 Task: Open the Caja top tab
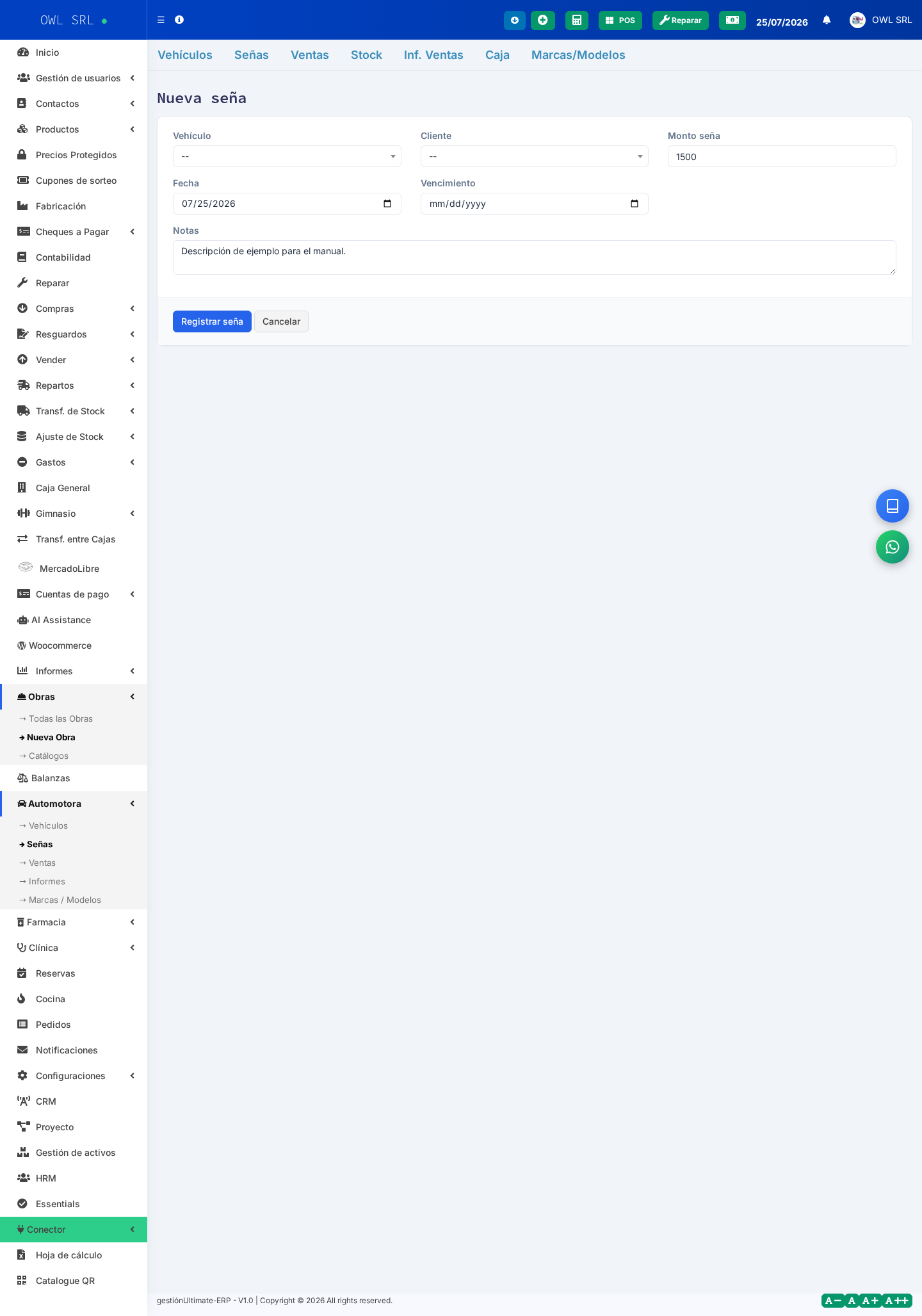[x=497, y=55]
